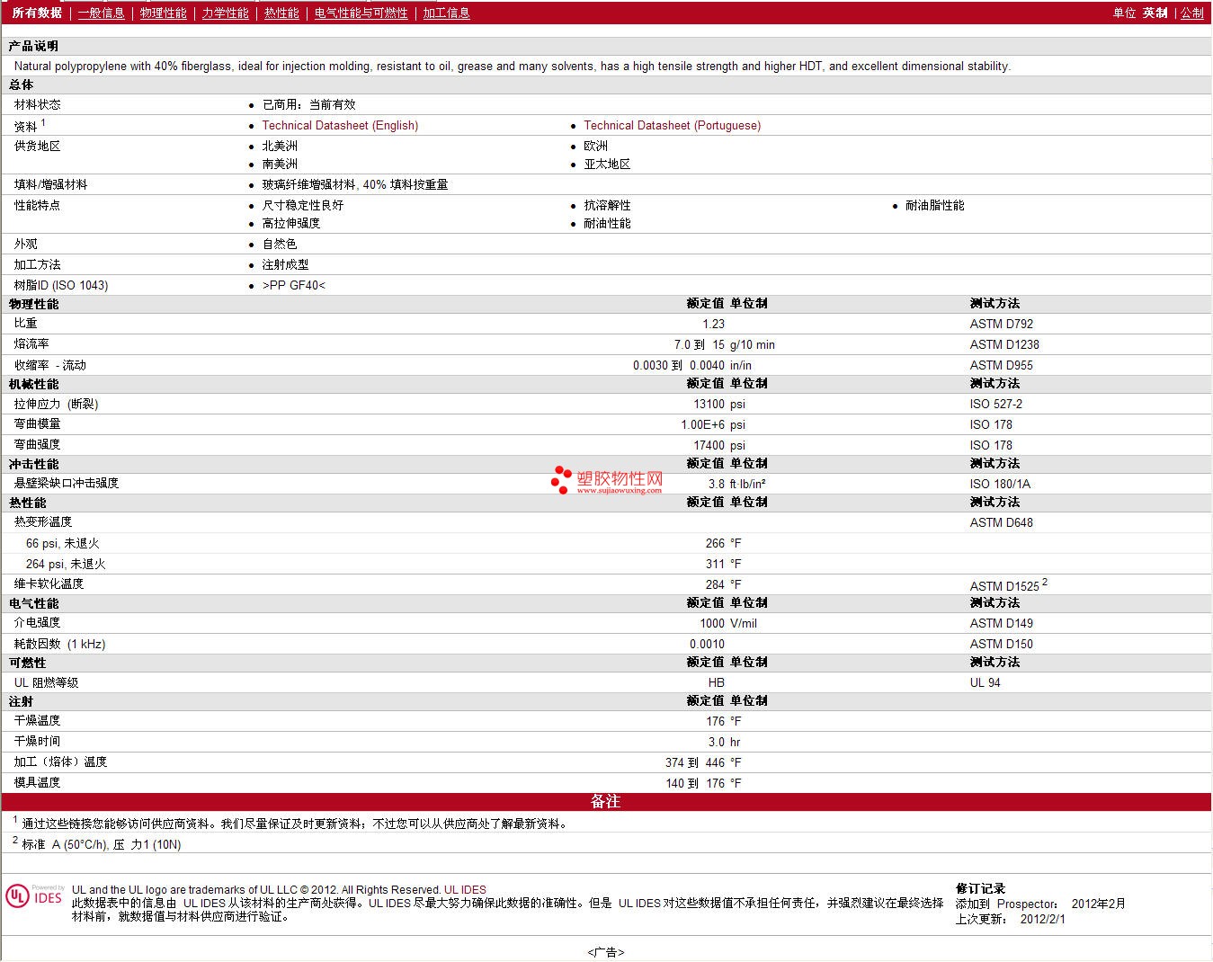Go to the 一般信息 section tab

pyautogui.click(x=101, y=13)
